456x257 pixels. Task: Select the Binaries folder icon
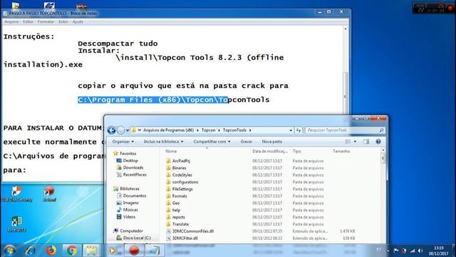[x=168, y=168]
